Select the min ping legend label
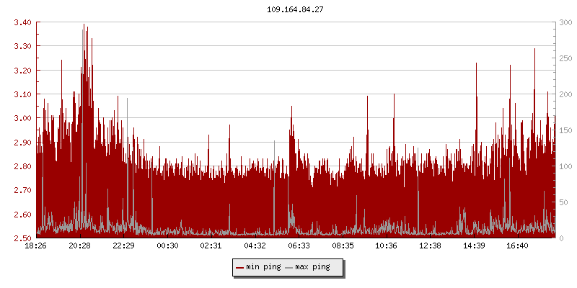The image size is (577, 288). click(x=263, y=267)
